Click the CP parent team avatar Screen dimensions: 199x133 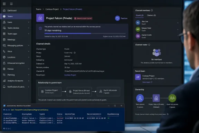click(x=138, y=77)
